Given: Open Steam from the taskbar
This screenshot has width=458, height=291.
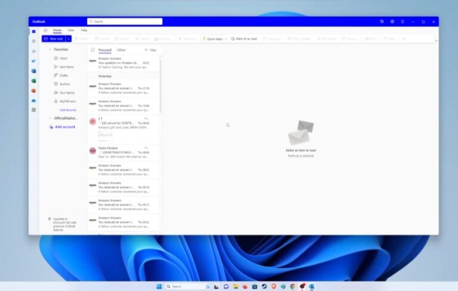Looking at the screenshot, I should (x=264, y=286).
